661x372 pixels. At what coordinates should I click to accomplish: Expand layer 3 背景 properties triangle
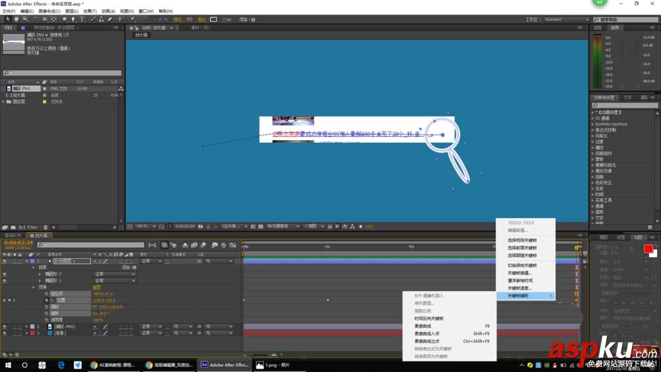tap(26, 333)
